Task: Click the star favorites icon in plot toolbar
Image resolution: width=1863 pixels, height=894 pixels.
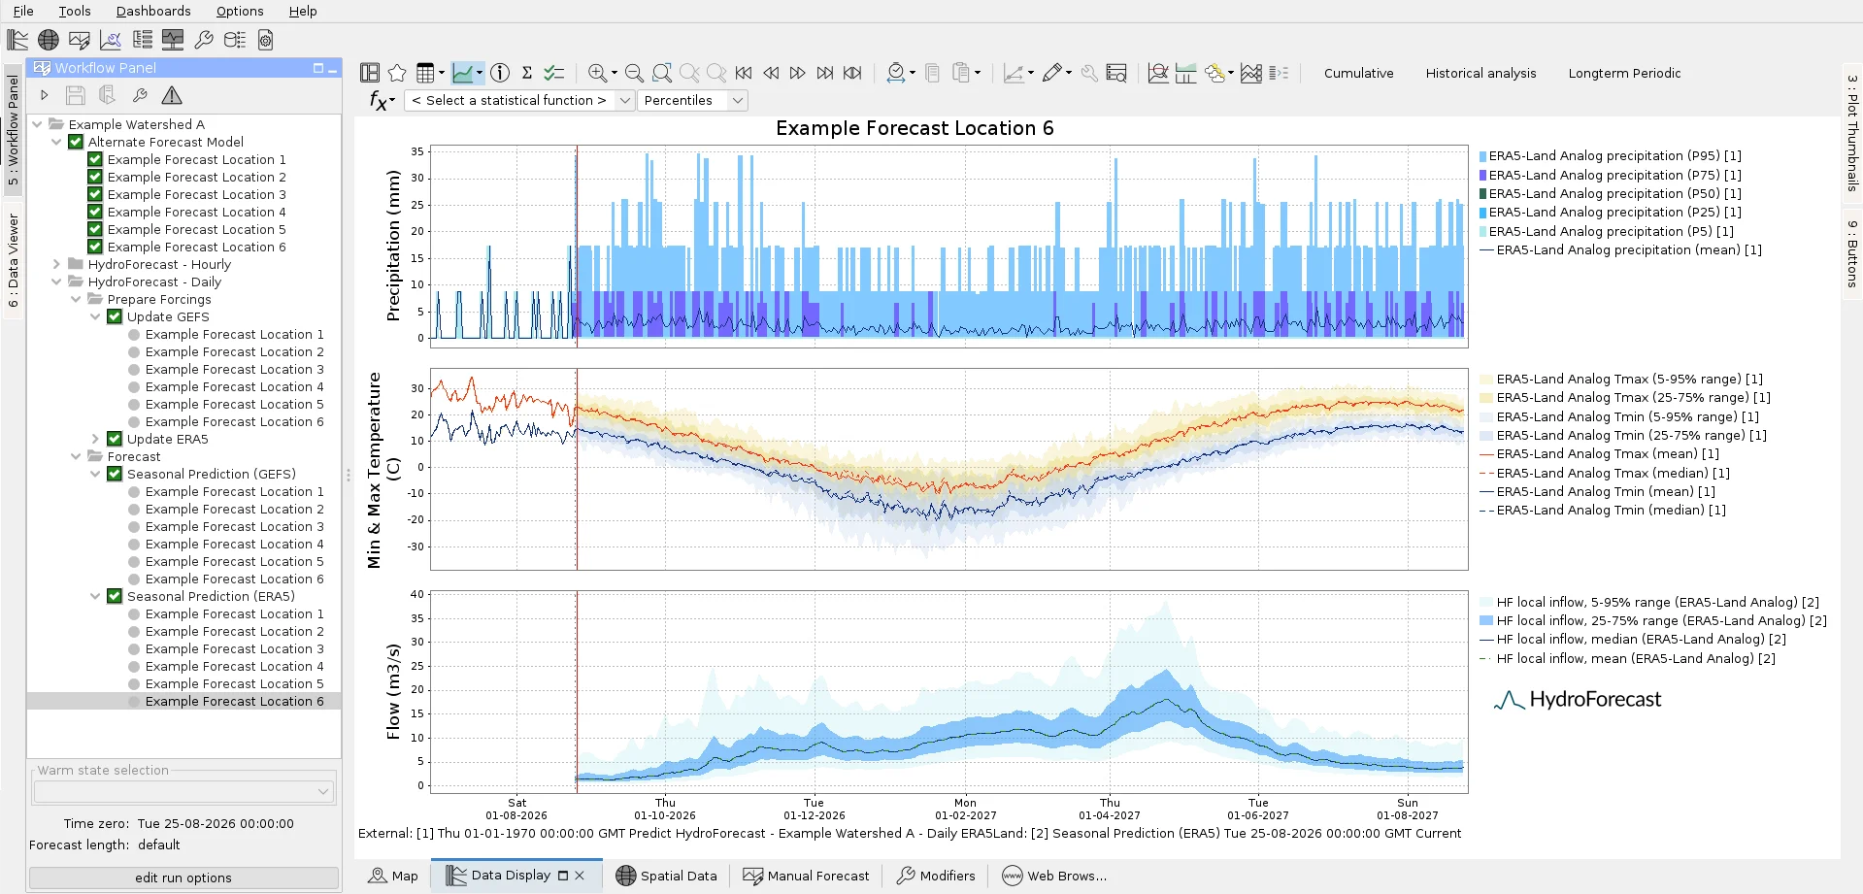Action: (x=397, y=73)
